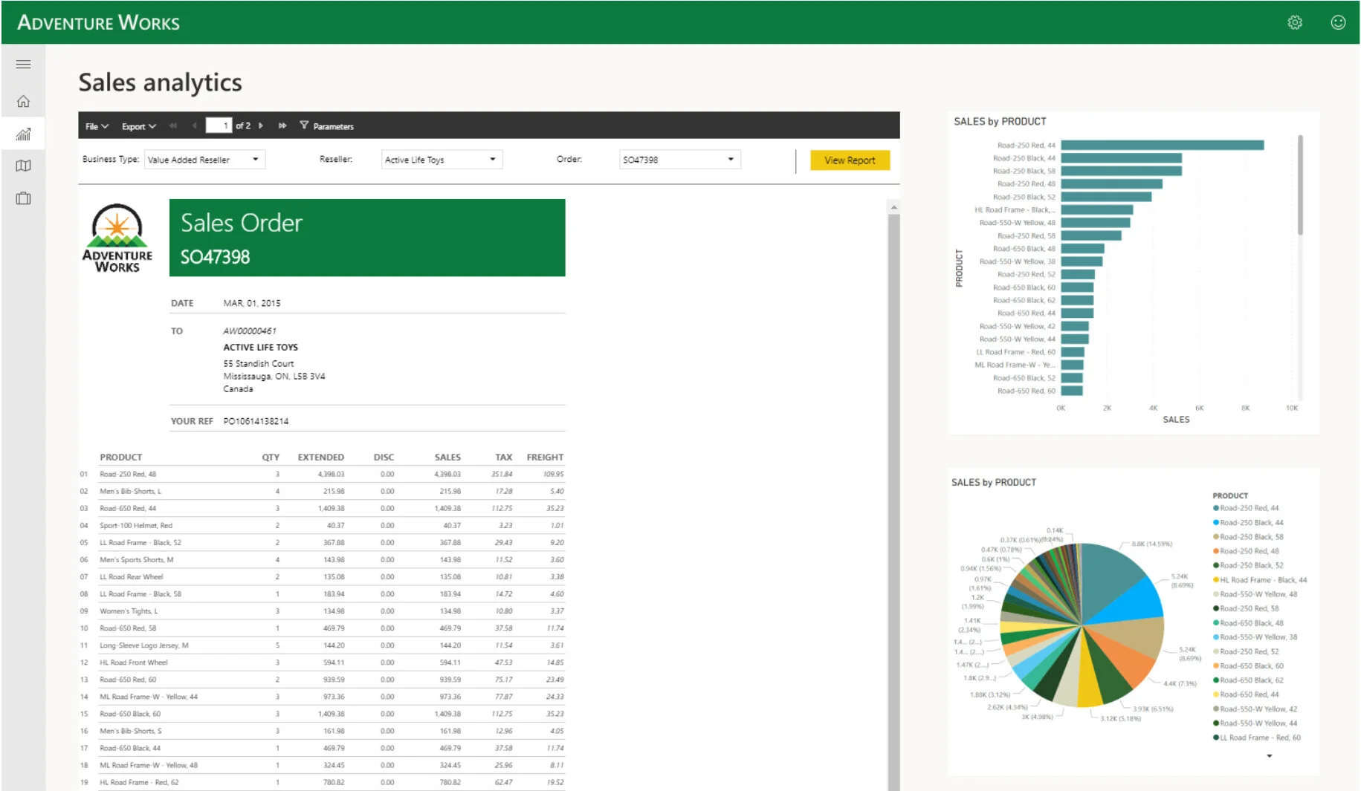Select the Road-250 Red, 44 bar
Image resolution: width=1361 pixels, height=791 pixels.
point(1162,145)
